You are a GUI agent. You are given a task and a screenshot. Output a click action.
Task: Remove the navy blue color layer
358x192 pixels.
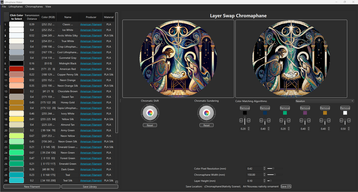click(265, 108)
